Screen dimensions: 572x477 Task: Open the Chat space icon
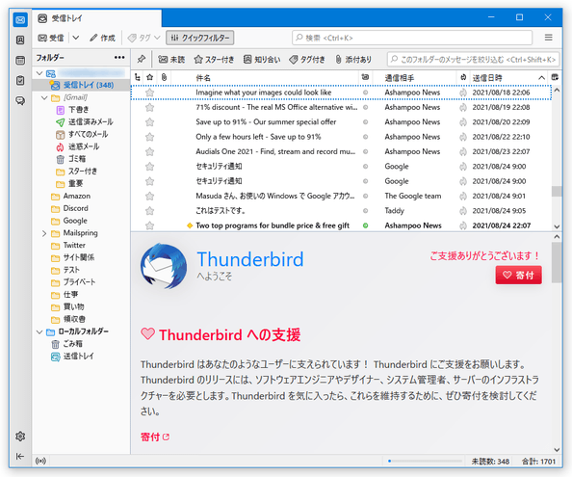click(x=20, y=100)
